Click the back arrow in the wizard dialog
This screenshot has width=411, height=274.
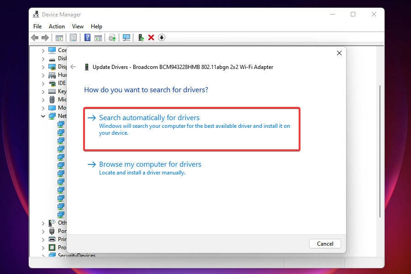(74, 67)
